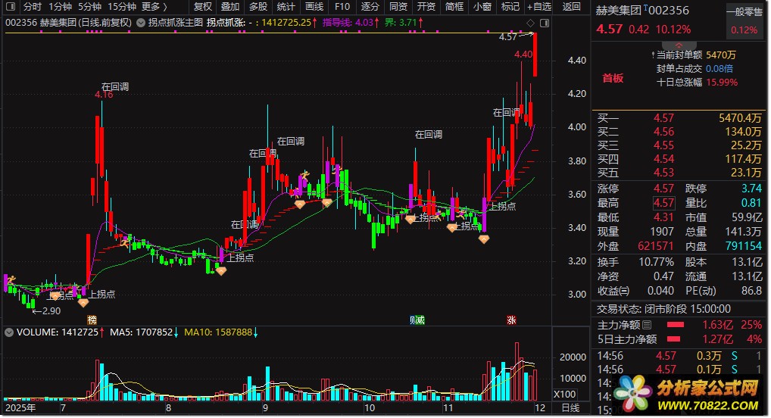Click the month 8 axis label
The width and height of the screenshot is (771, 418).
click(x=168, y=408)
